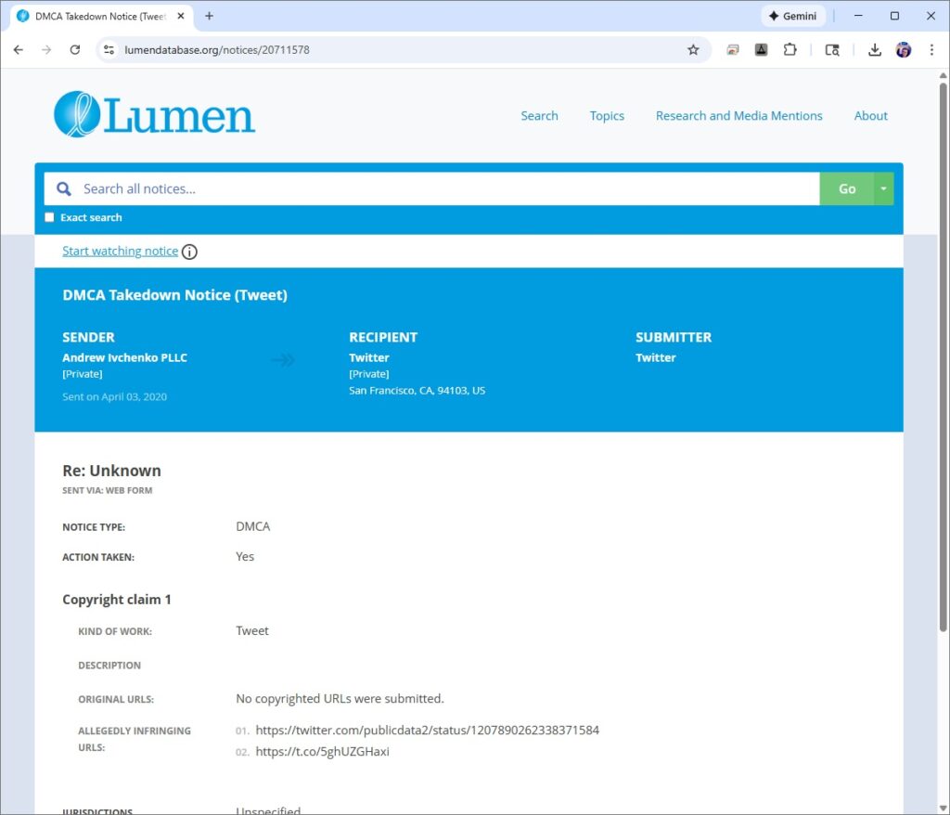Click the Start watching notice link
Image resolution: width=950 pixels, height=815 pixels.
click(x=120, y=252)
